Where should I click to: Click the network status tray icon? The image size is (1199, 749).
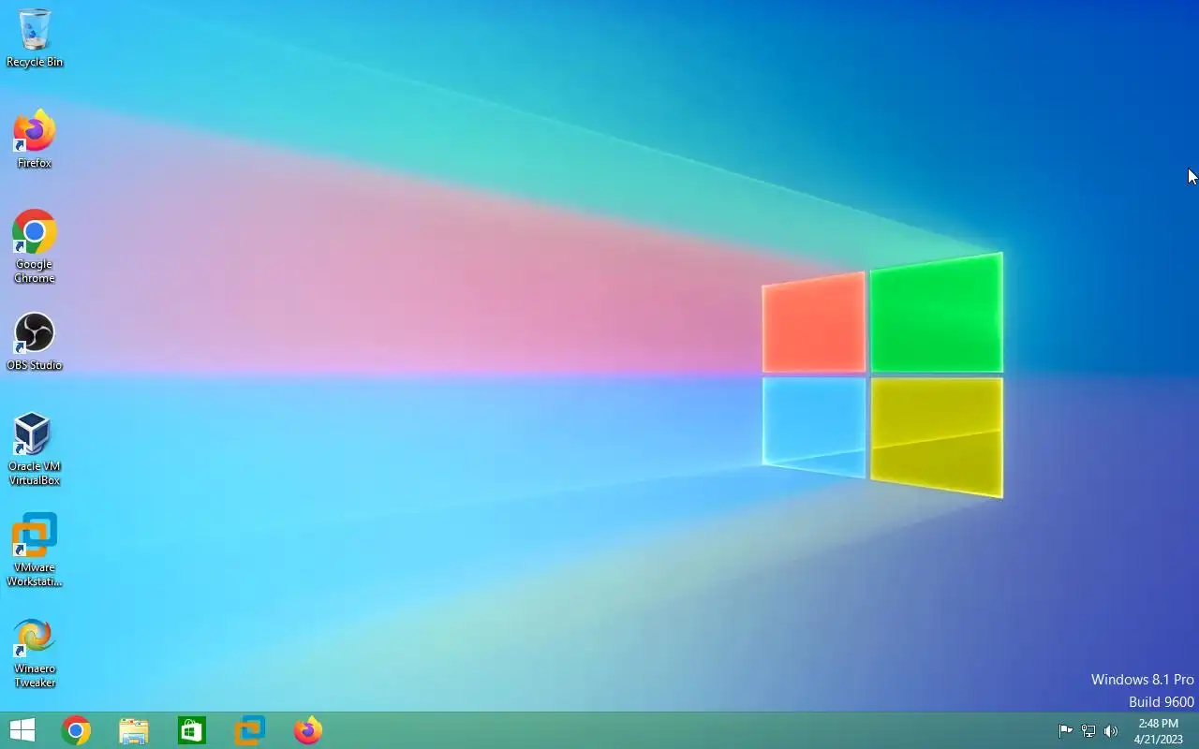coord(1088,731)
